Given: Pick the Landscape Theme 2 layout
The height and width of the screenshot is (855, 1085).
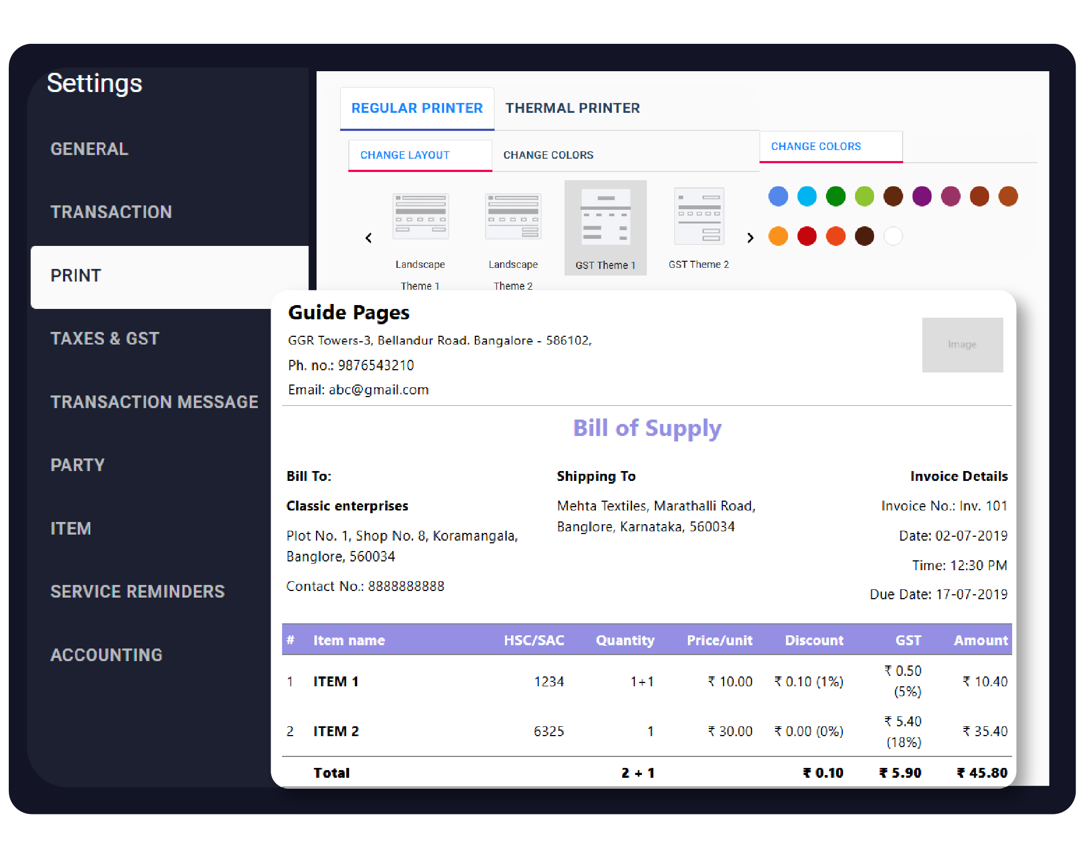Looking at the screenshot, I should (x=513, y=216).
